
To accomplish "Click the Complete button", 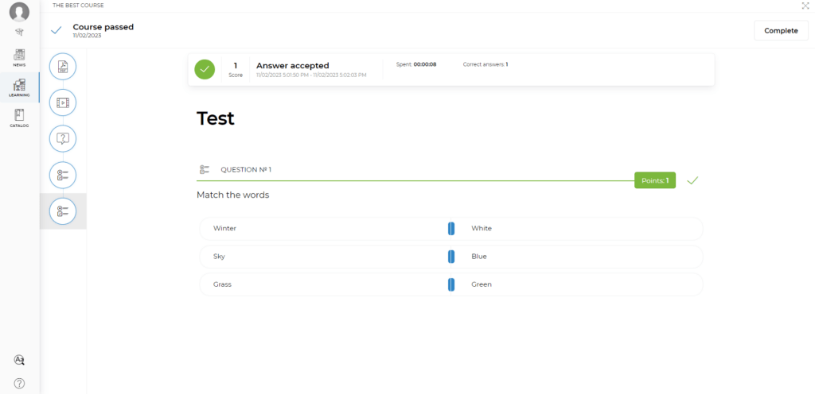I will (781, 31).
